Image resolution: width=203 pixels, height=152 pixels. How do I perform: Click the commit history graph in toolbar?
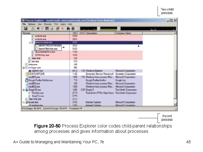(x=109, y=28)
